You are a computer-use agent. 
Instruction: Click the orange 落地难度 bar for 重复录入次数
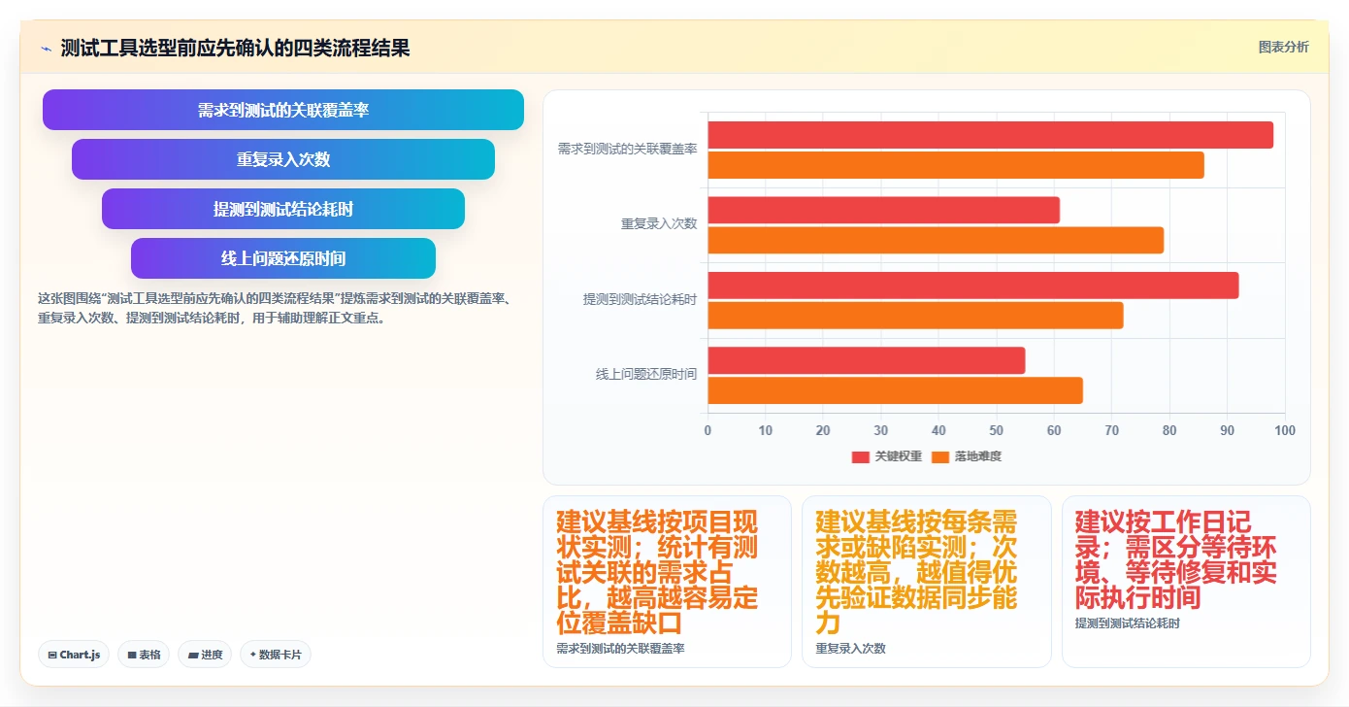click(x=936, y=240)
